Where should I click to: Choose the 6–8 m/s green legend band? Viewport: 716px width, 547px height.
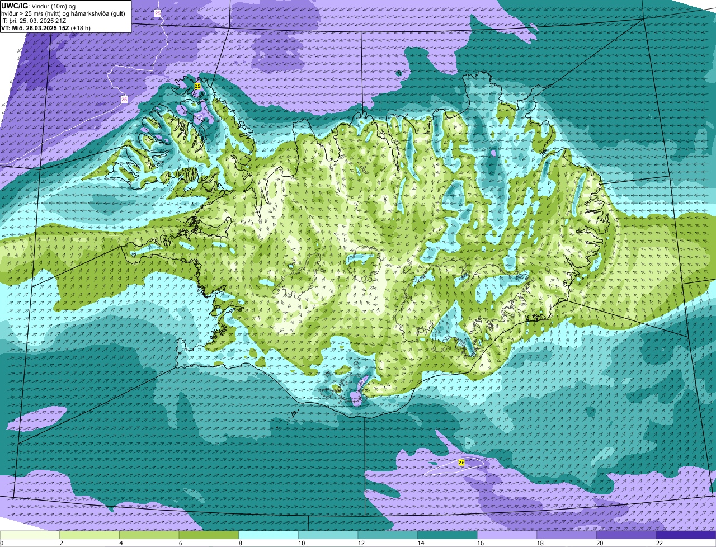[209, 535]
